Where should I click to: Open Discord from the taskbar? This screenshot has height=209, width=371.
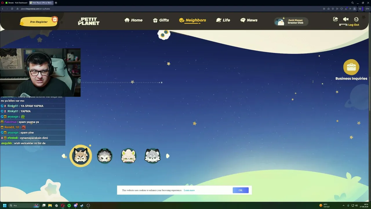click(75, 206)
